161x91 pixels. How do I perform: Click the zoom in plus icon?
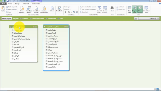click(155, 18)
